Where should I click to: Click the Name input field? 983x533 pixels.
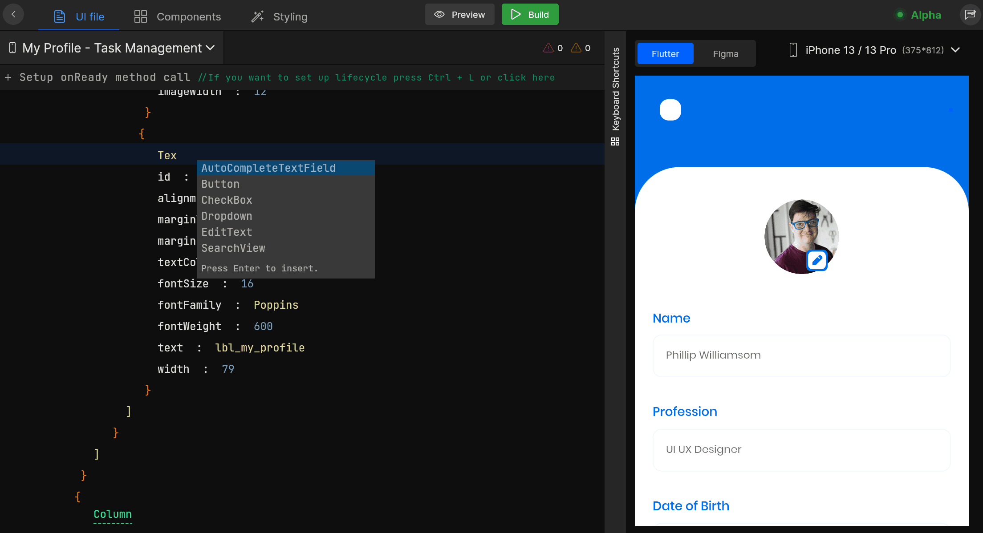pyautogui.click(x=801, y=355)
